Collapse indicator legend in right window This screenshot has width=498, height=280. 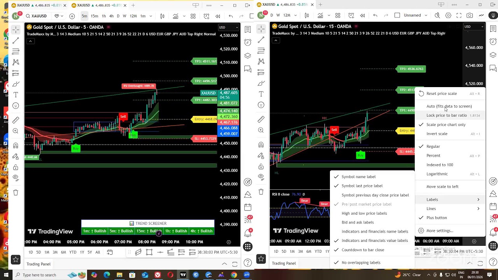[276, 40]
